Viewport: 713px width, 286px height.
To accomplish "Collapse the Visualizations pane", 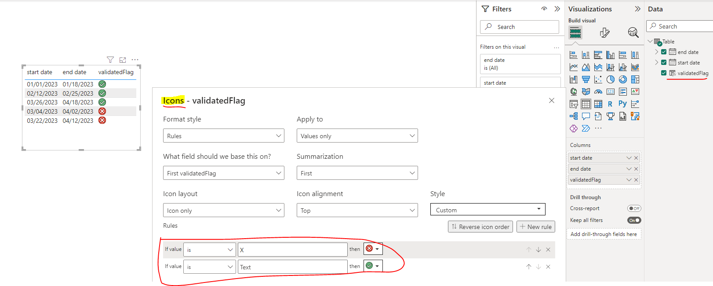I will 638,9.
